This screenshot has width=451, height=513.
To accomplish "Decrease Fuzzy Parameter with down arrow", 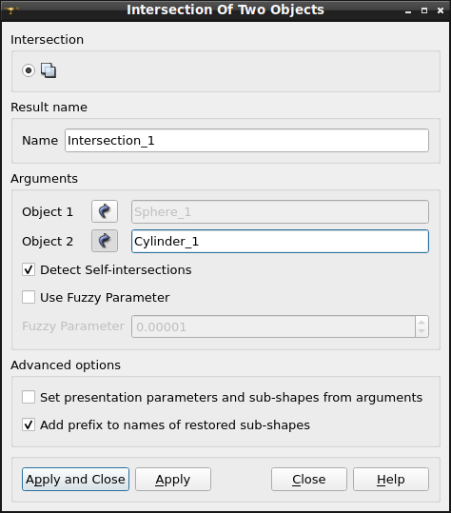I will point(422,331).
